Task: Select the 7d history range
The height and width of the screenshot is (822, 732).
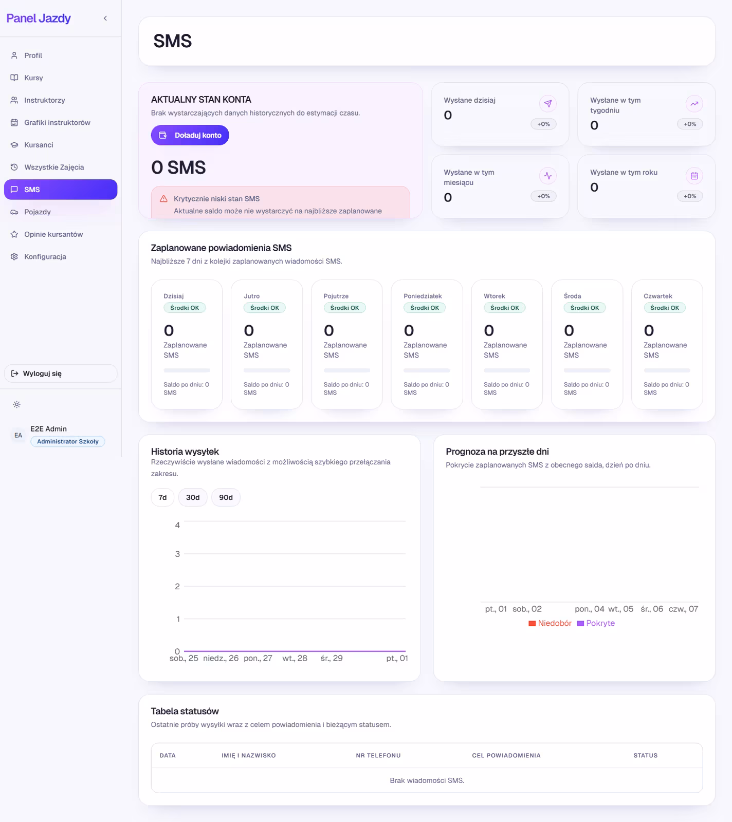Action: (x=162, y=497)
